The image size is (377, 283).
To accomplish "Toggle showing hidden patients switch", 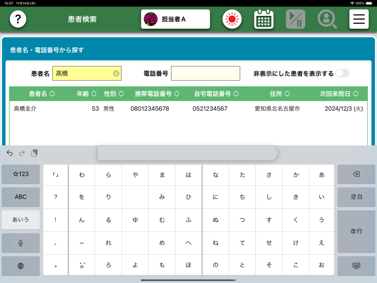I will click(x=342, y=73).
